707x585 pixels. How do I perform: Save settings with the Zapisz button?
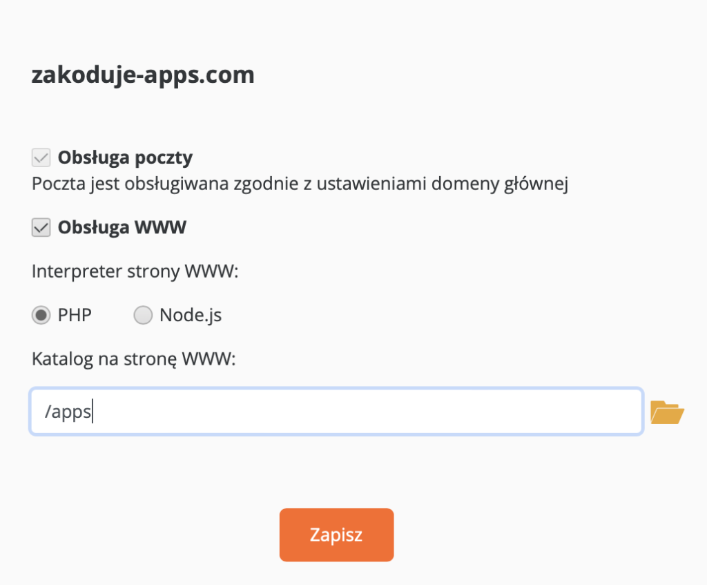(x=336, y=535)
